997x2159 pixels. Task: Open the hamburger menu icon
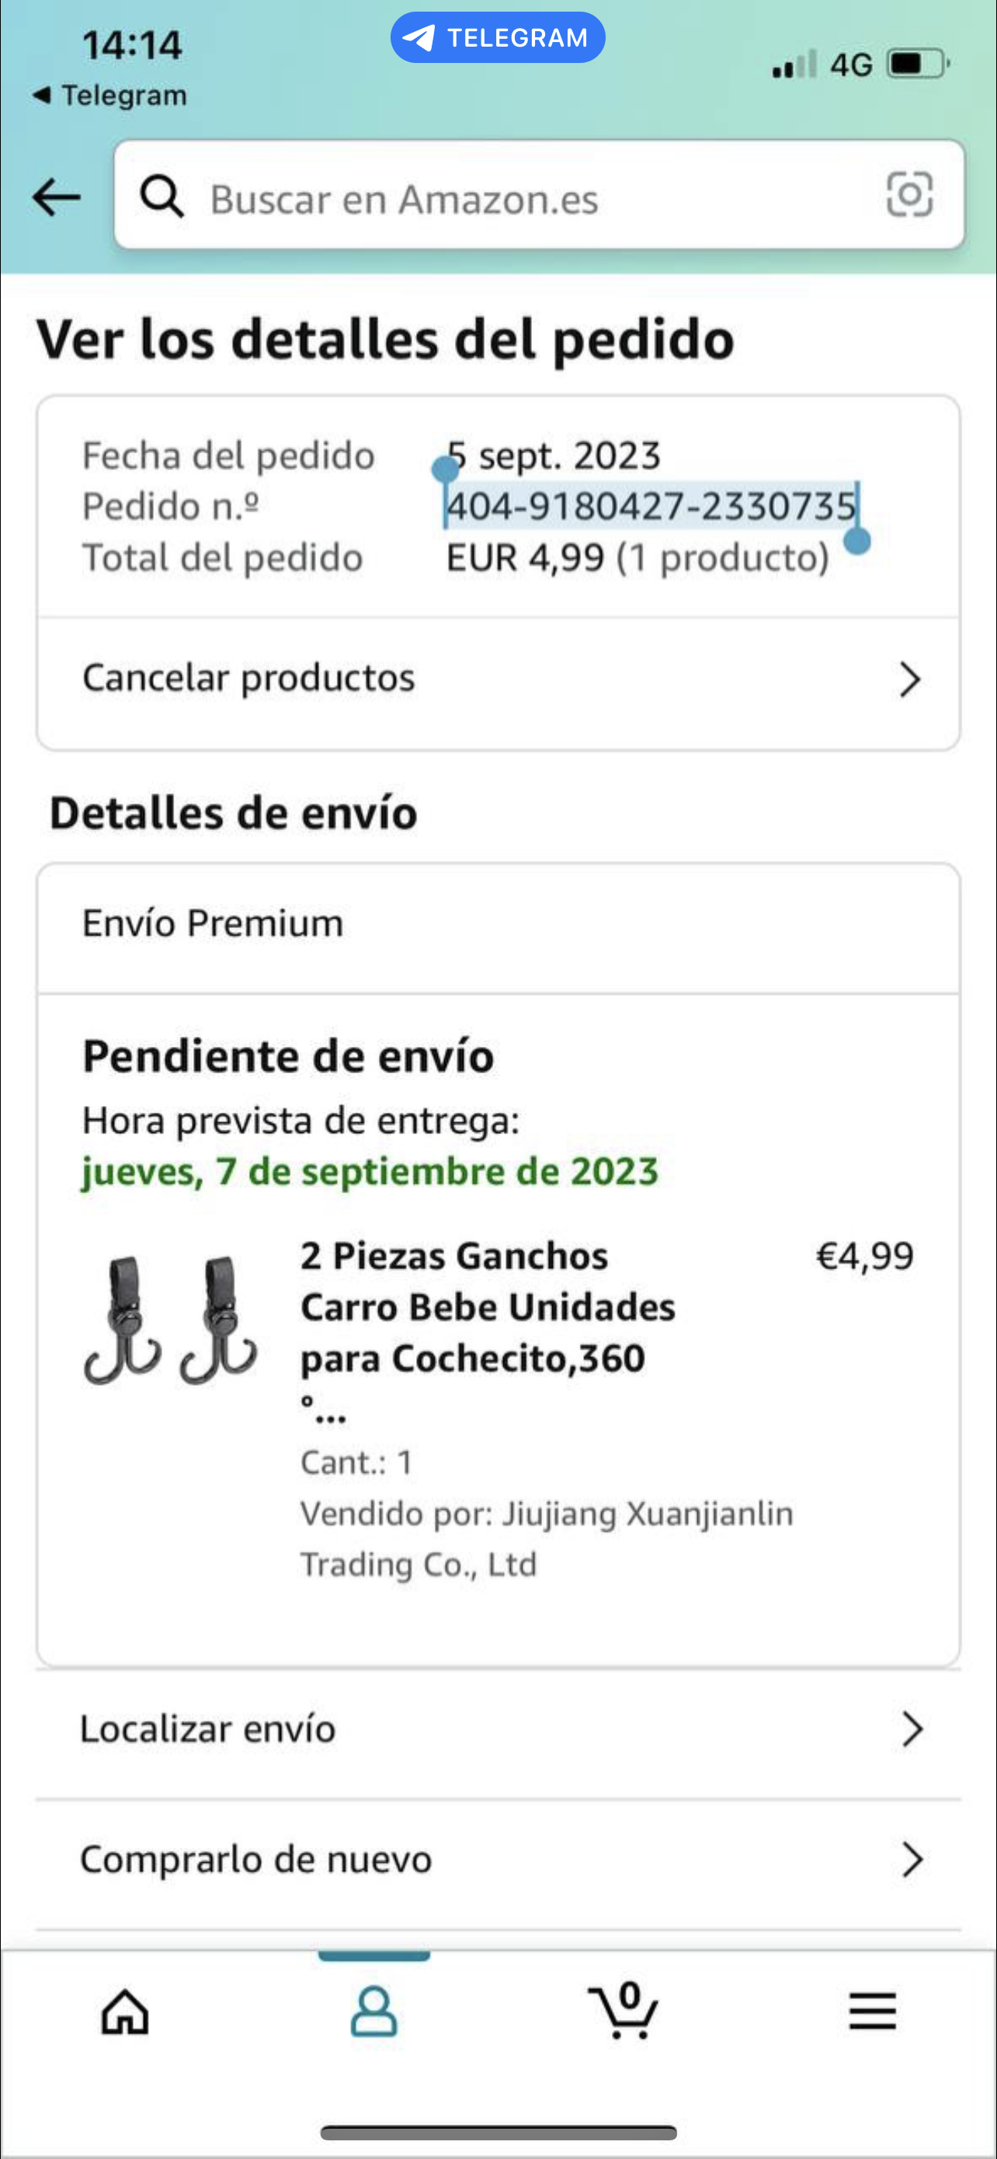pyautogui.click(x=872, y=2011)
